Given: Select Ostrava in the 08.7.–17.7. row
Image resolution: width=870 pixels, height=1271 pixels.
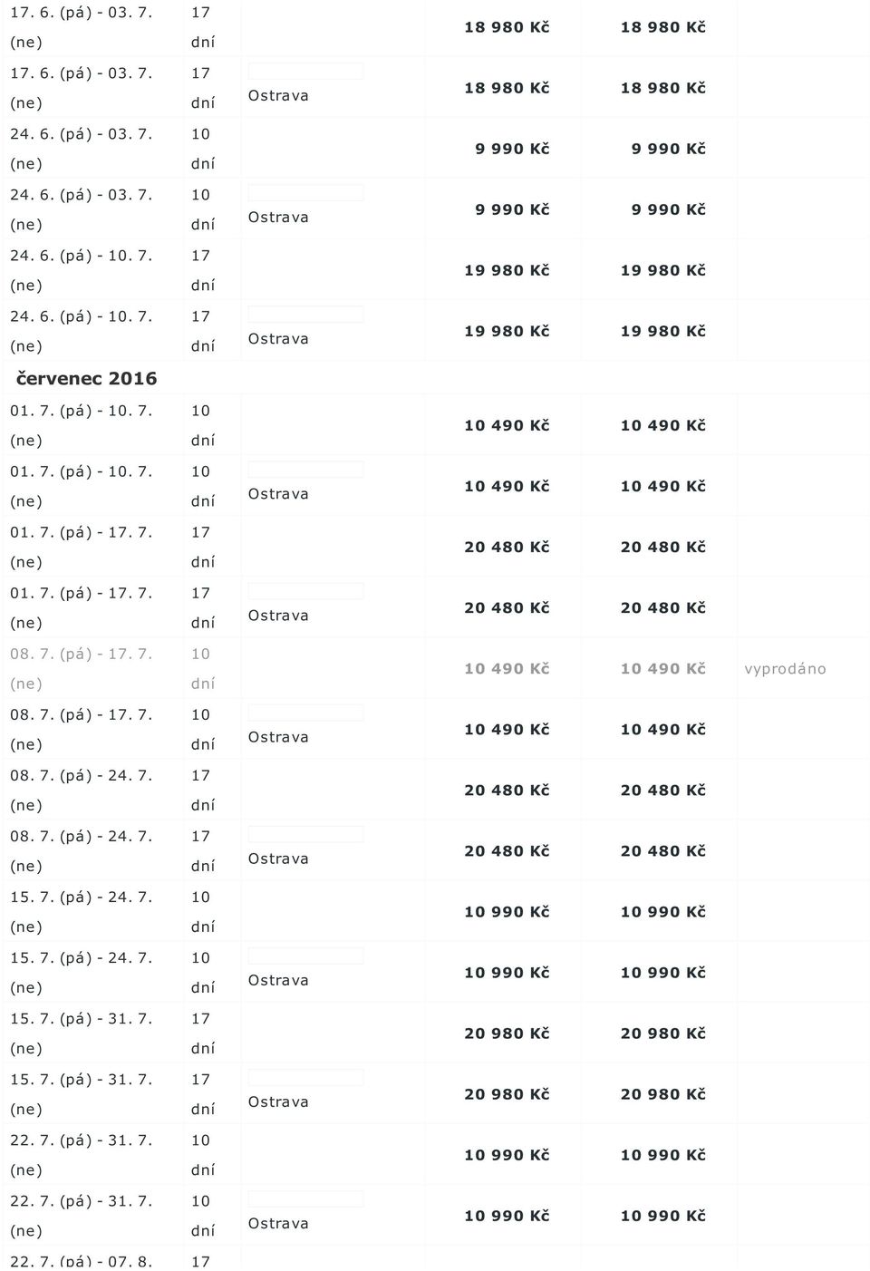Looking at the screenshot, I should point(278,737).
